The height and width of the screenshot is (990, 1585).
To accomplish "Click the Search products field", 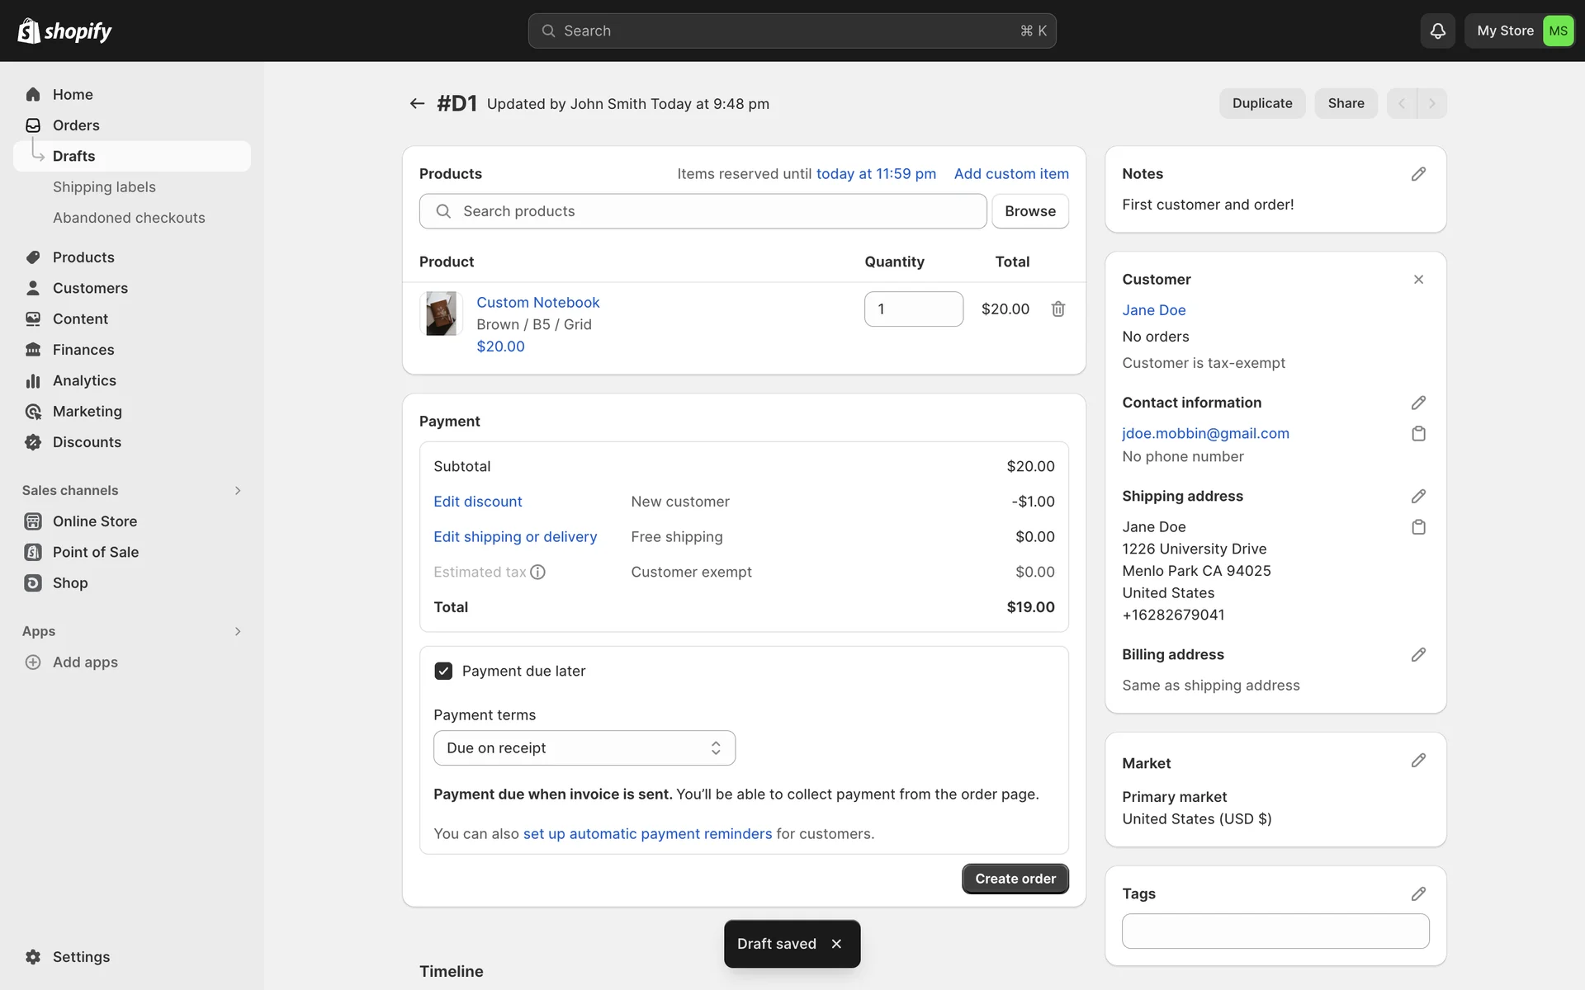I will pos(703,211).
